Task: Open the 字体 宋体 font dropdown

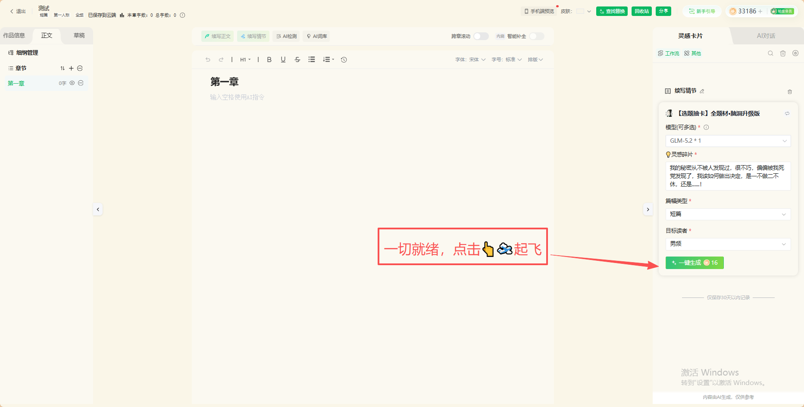Action: [470, 59]
